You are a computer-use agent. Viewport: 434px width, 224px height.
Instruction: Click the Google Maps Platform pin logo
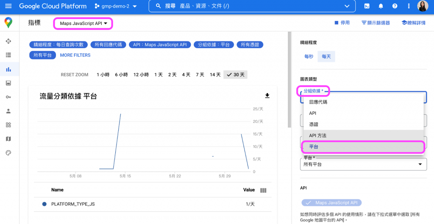pos(8,23)
